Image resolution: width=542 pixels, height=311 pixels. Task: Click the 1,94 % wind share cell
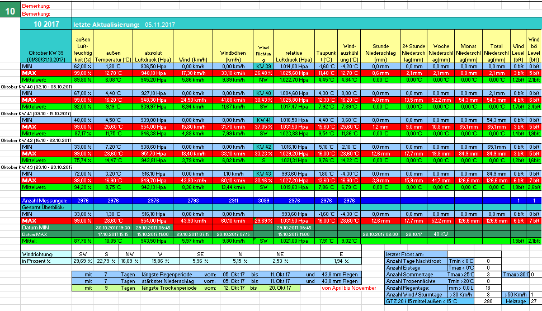click(x=341, y=261)
